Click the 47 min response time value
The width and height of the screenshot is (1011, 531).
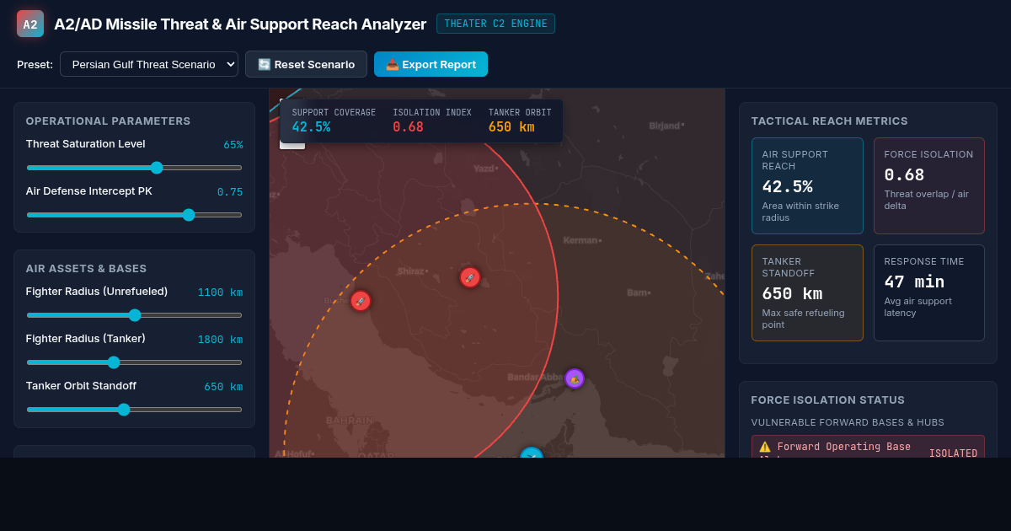click(914, 282)
